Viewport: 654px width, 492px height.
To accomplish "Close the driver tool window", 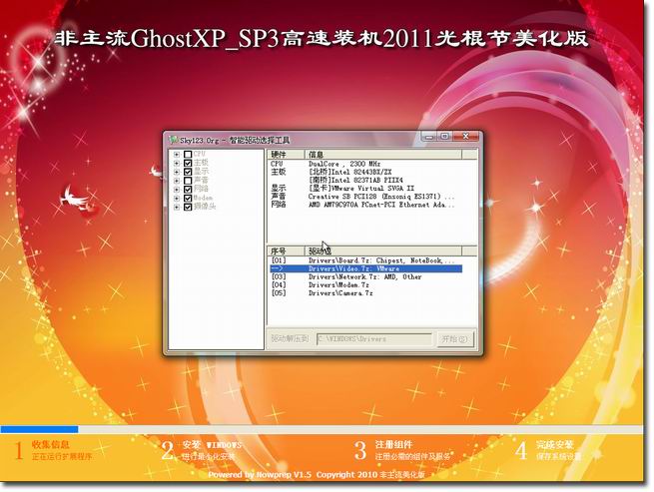I will click(466, 137).
